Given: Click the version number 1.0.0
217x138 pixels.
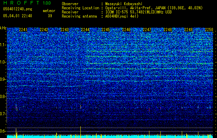Looking at the screenshot, I should [x=47, y=3].
